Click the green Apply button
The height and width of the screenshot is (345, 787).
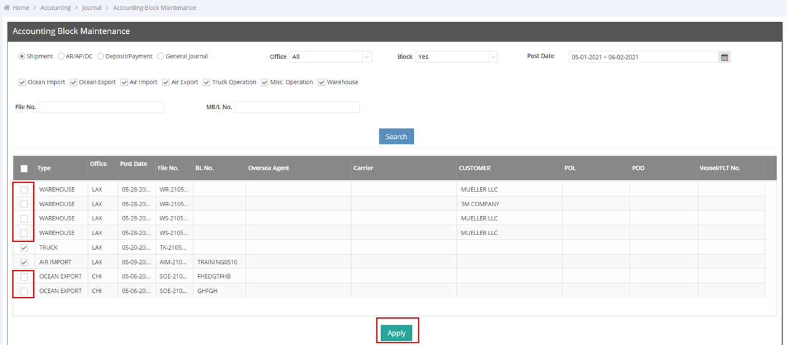(397, 333)
